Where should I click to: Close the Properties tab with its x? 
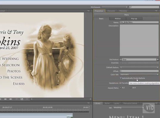pos(104,11)
